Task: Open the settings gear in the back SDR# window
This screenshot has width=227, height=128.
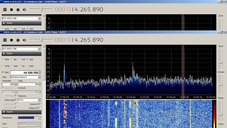Action: coord(18,10)
